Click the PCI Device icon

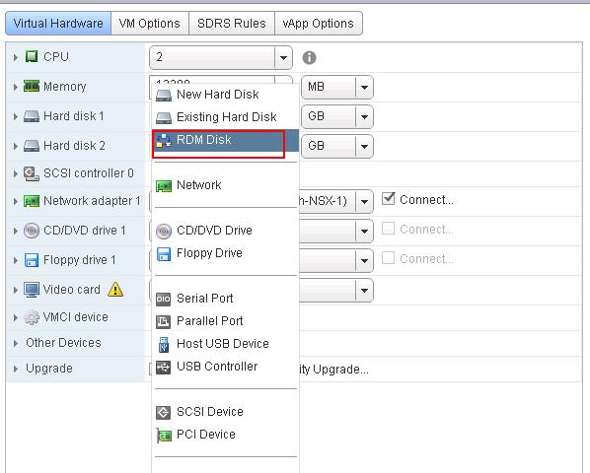pos(164,435)
